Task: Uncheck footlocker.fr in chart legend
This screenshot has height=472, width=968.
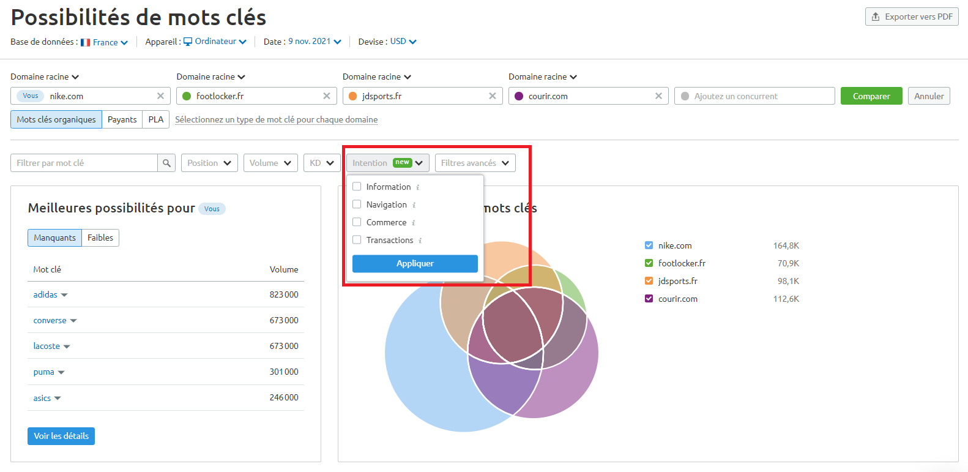Action: coord(649,263)
